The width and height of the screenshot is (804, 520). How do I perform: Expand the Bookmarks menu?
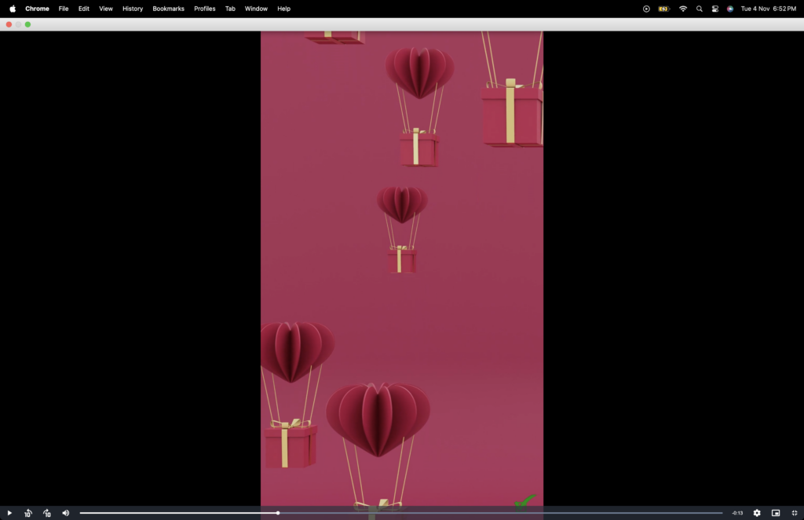coord(168,9)
